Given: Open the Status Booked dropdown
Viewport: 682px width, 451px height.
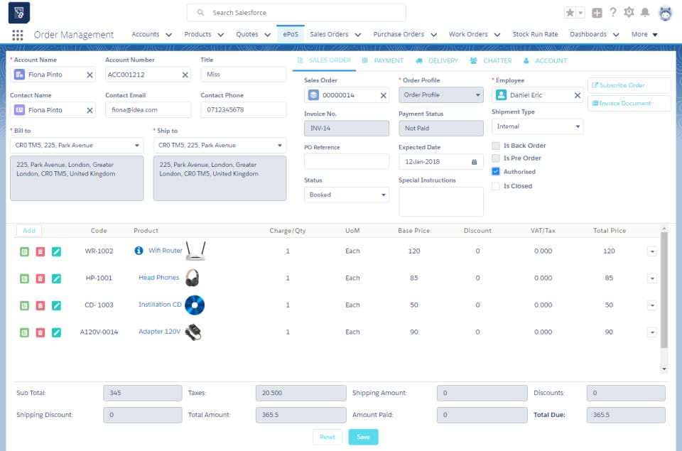Looking at the screenshot, I should [346, 195].
